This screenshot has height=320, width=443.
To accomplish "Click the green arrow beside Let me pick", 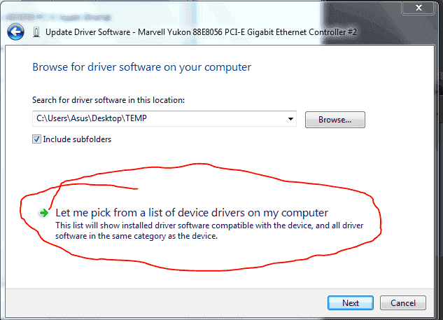I will click(x=44, y=213).
